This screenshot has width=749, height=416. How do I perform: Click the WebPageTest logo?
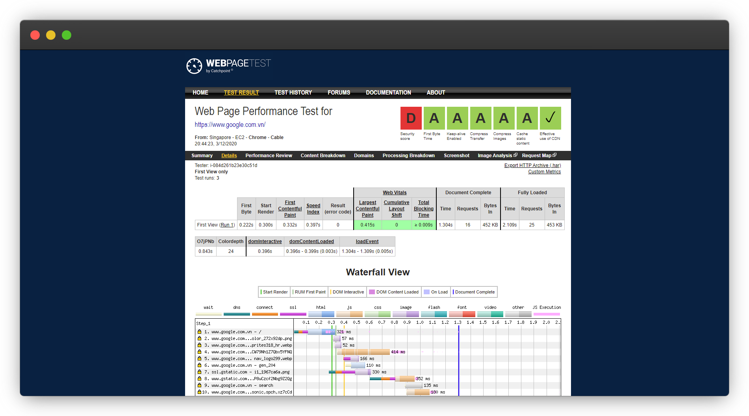pos(229,66)
